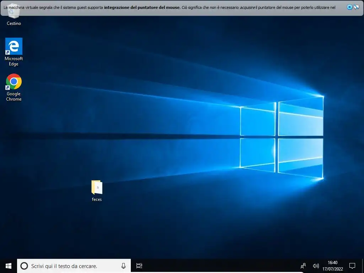Click the microphone icon in search box

(123, 266)
